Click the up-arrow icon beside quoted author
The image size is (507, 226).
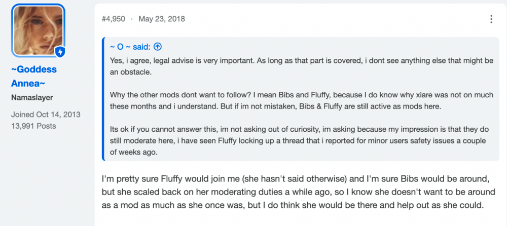[x=158, y=47]
